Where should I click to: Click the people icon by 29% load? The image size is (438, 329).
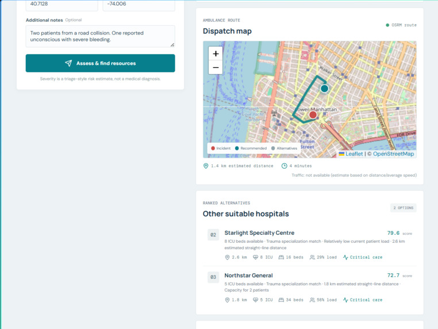click(312, 257)
